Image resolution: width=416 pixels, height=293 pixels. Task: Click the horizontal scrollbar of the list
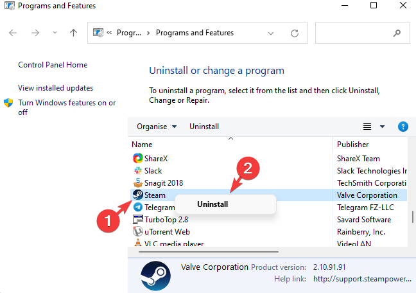click(209, 252)
